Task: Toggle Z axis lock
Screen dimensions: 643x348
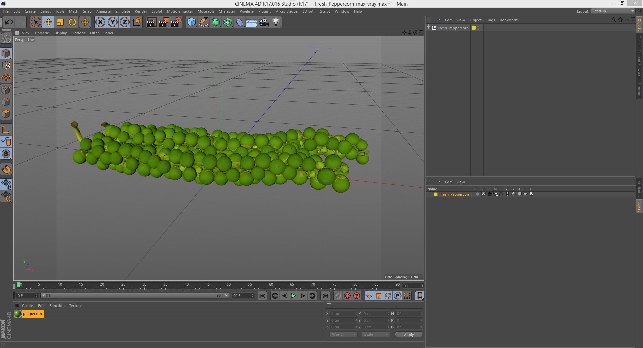Action: click(x=125, y=22)
